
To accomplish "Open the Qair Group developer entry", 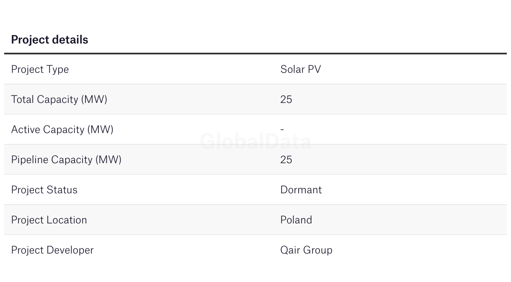I will pos(306,250).
